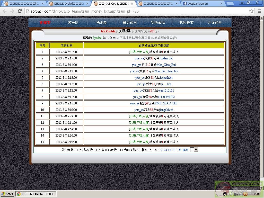Image resolution: width=264 pixels, height=198 pixels.
Task: Go to the 尾页 last page link
Action: pos(186,150)
